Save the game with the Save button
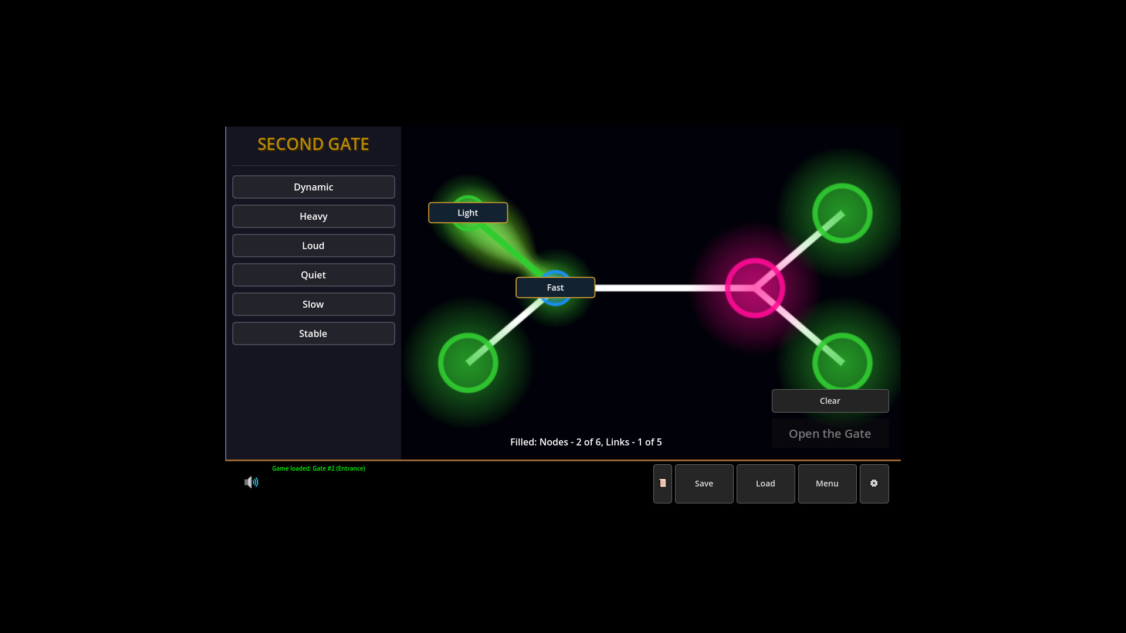The width and height of the screenshot is (1126, 633). click(704, 484)
